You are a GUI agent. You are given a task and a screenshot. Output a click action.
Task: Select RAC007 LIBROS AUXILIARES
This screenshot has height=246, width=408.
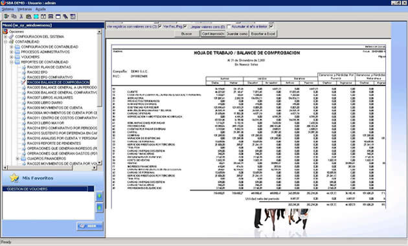pos(50,98)
